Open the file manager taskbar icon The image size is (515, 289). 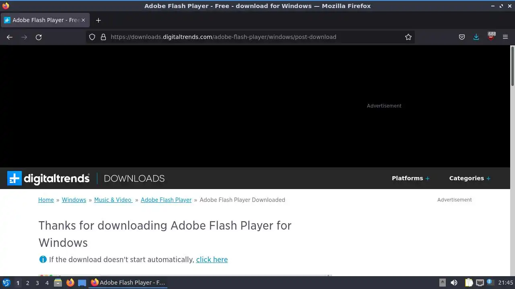[x=58, y=283]
